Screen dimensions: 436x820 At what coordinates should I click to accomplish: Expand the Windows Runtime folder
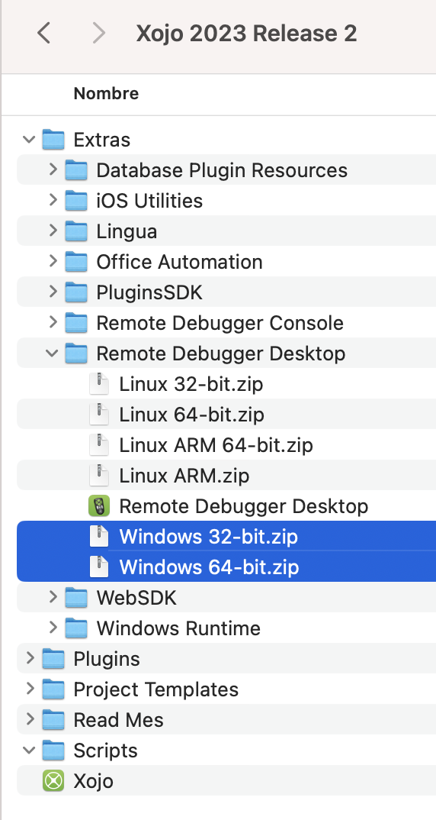click(53, 628)
